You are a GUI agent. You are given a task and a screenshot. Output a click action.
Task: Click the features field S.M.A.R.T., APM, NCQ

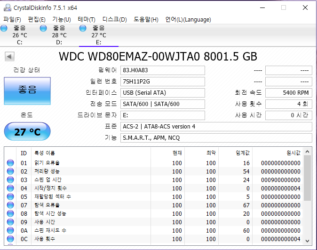click(x=216, y=138)
